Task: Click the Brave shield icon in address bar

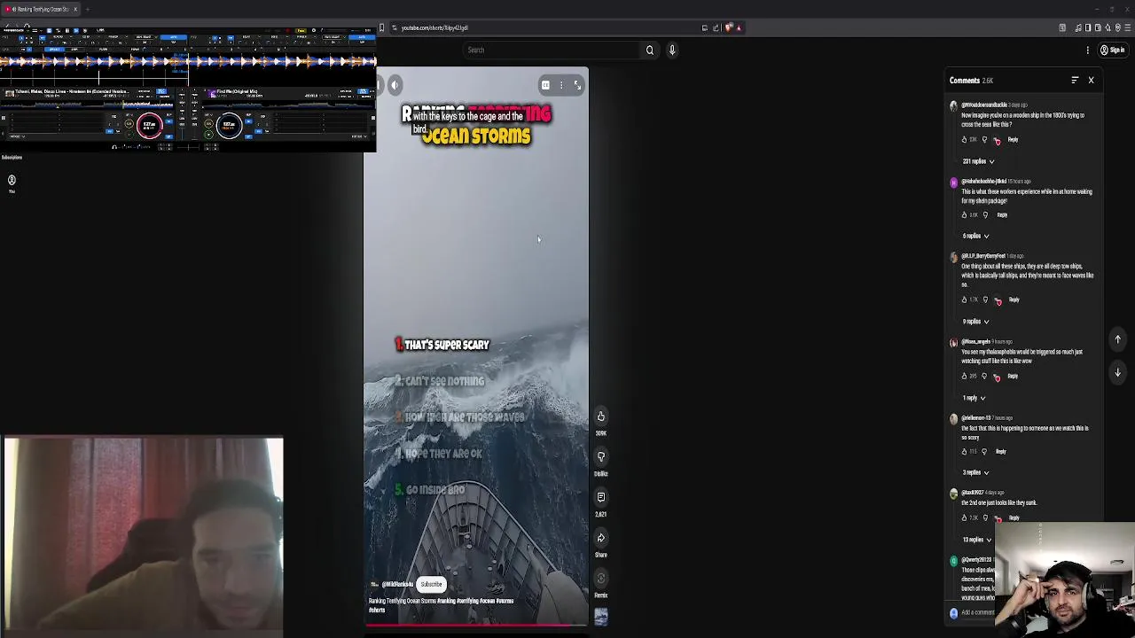Action: pos(729,27)
